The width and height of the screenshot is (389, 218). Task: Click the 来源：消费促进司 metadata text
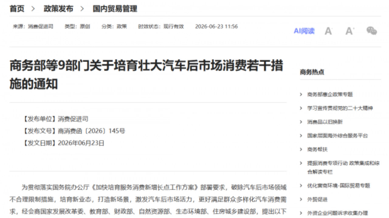click(x=33, y=26)
